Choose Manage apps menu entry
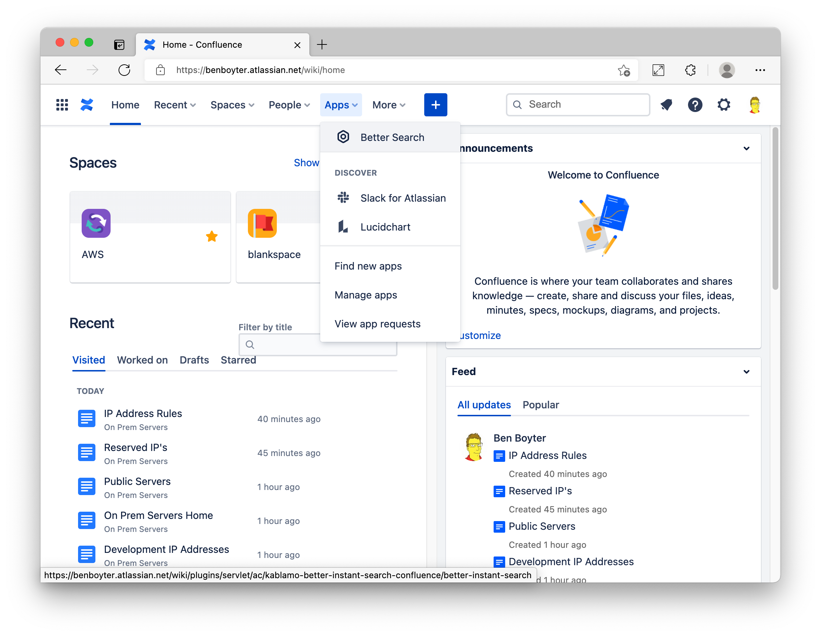The height and width of the screenshot is (636, 821). [365, 295]
